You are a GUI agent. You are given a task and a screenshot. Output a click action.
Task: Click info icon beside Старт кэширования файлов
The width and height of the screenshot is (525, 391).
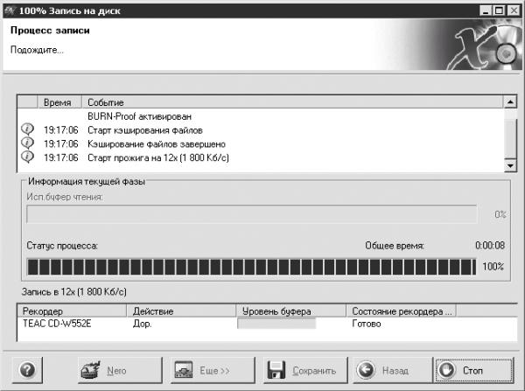(27, 129)
